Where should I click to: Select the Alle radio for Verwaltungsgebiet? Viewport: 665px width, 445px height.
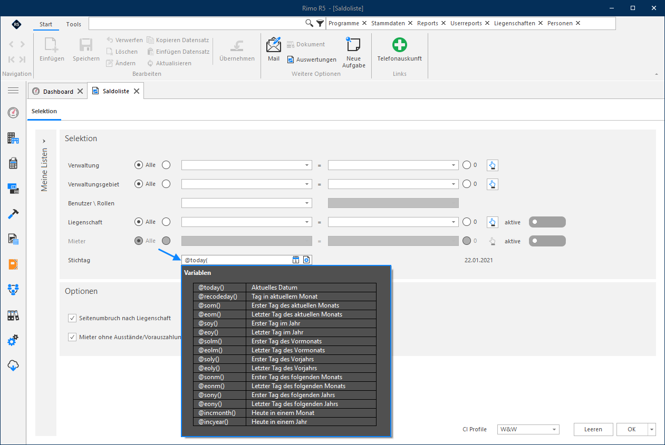pyautogui.click(x=139, y=184)
